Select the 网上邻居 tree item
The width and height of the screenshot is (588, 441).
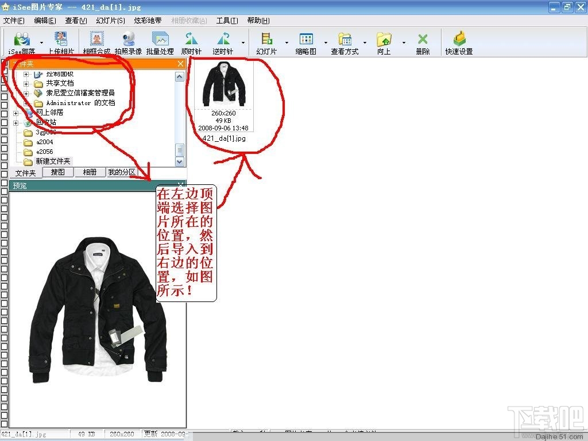[49, 113]
